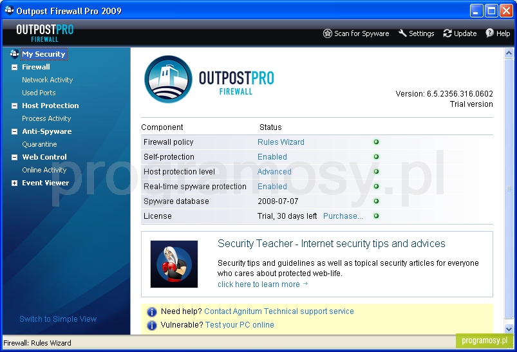517x352 pixels.
Task: Click the info icon next to Vulnerable?
Action: 152,326
